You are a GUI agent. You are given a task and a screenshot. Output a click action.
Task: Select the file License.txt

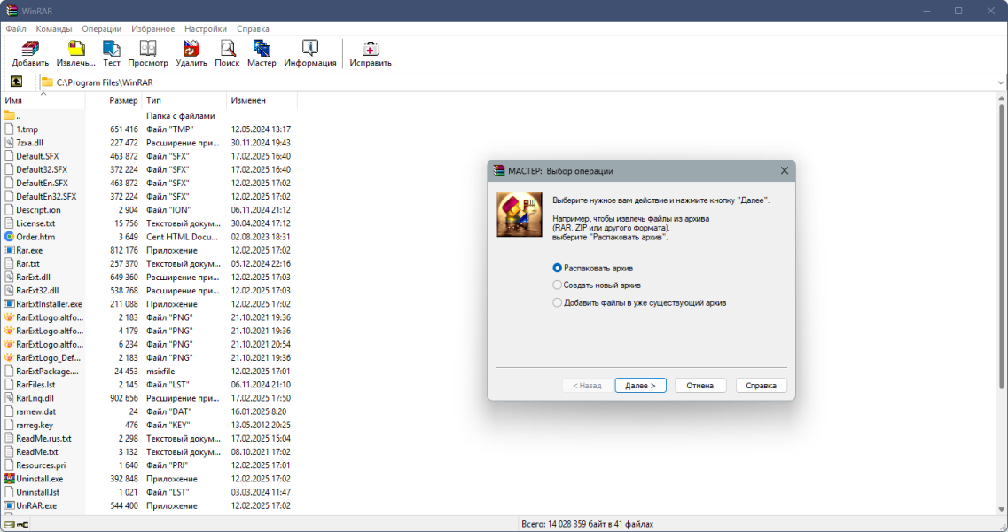pos(35,223)
